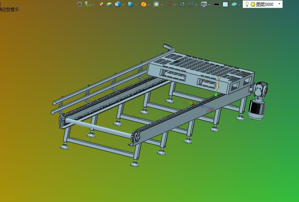Click the green sketch-square toolbar icon
Viewport: 299px width, 202px height.
(182, 4)
